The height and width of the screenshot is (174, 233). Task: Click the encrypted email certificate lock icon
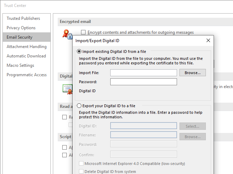point(67,34)
